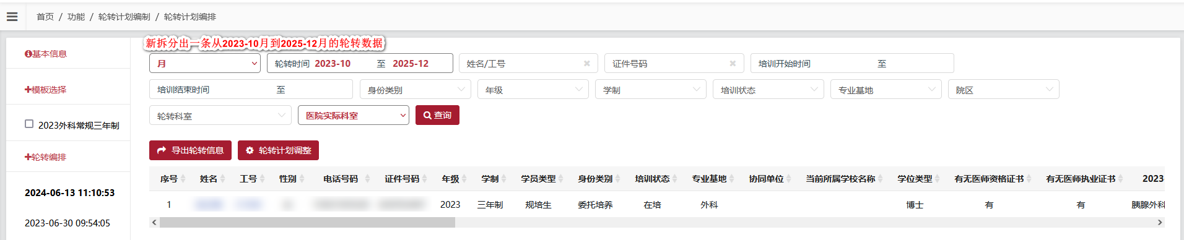
Task: Click the horizontal table scrollbar thumb
Action: pyautogui.click(x=307, y=222)
